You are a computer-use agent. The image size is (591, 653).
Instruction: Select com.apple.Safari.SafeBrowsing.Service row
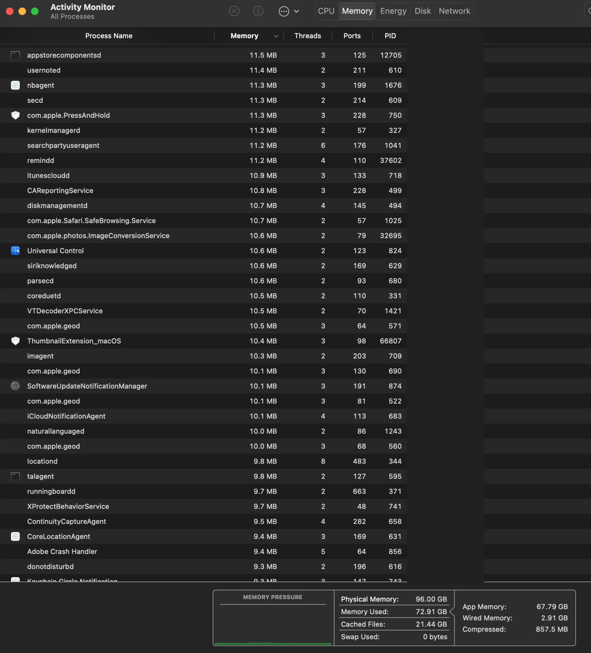point(203,221)
